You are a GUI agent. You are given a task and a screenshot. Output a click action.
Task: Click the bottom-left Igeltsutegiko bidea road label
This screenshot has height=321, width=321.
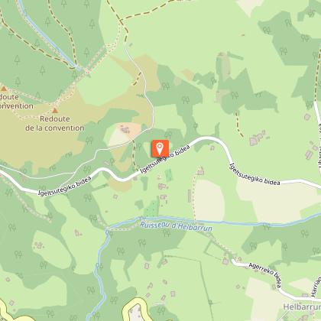65,186
